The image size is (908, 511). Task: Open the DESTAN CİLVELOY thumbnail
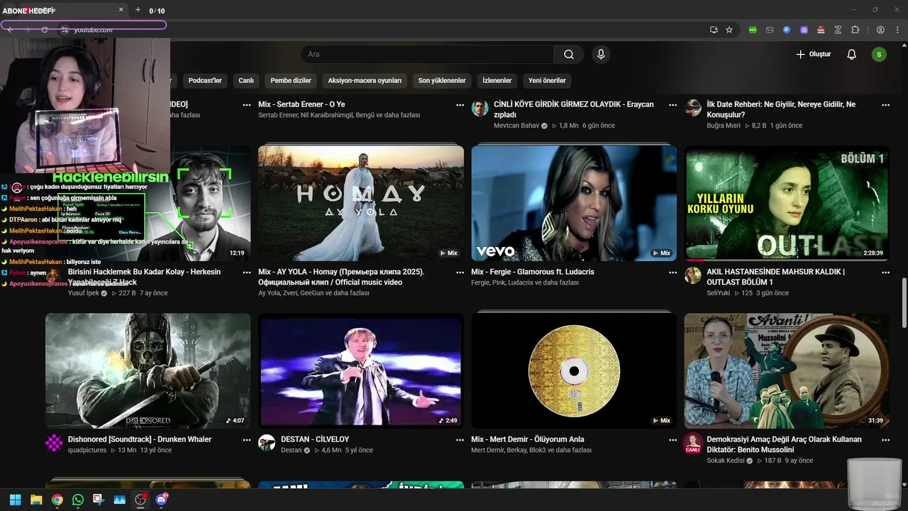click(361, 370)
